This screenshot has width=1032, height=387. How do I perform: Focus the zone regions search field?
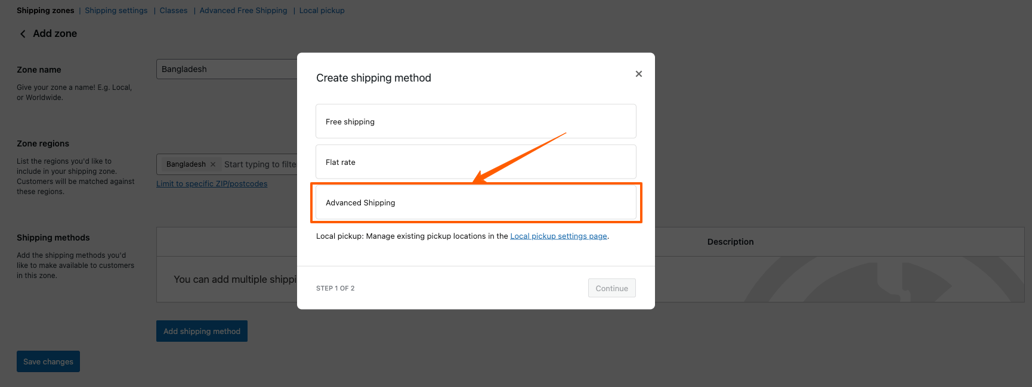(x=259, y=164)
